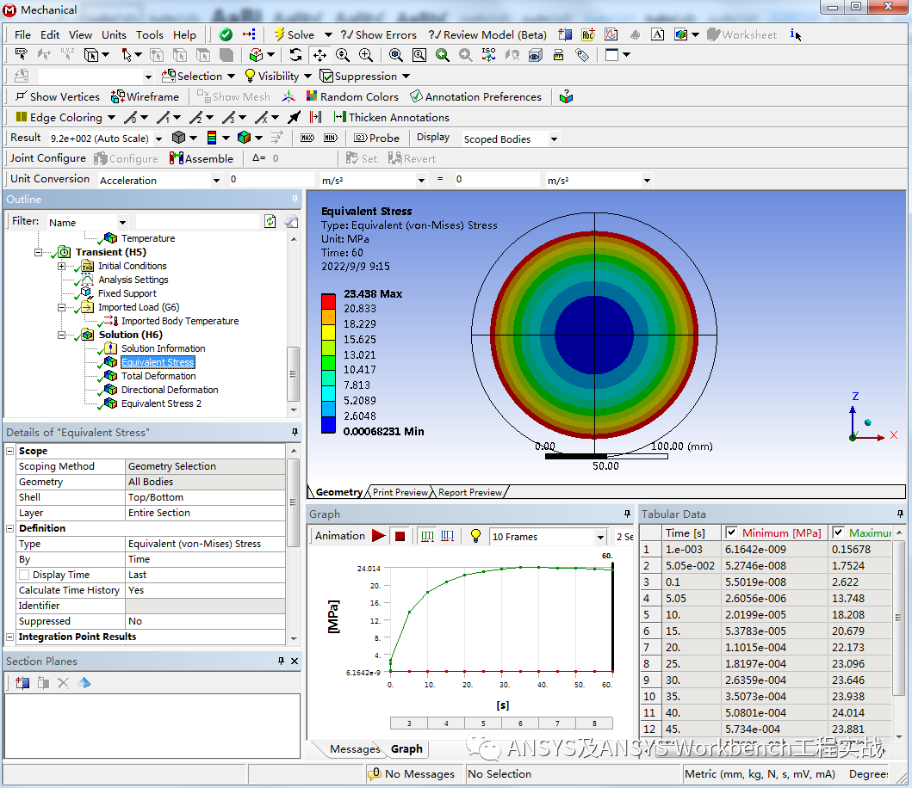Screen dimensions: 912x788
Task: Switch to Print Preview tab
Action: tap(400, 492)
